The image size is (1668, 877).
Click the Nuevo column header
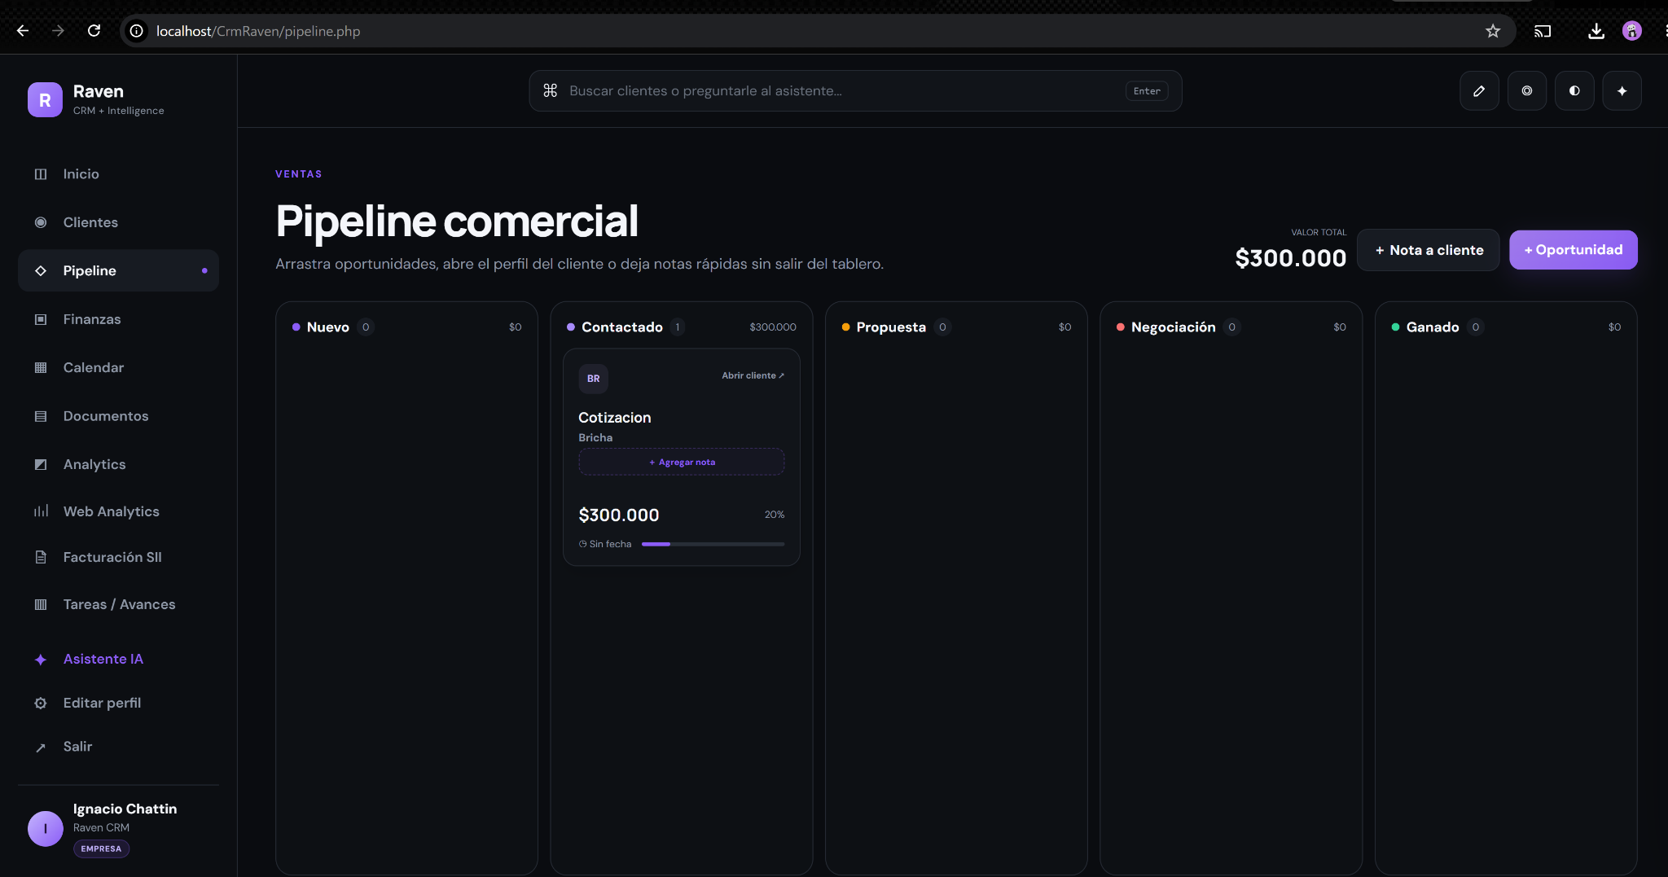[407, 327]
